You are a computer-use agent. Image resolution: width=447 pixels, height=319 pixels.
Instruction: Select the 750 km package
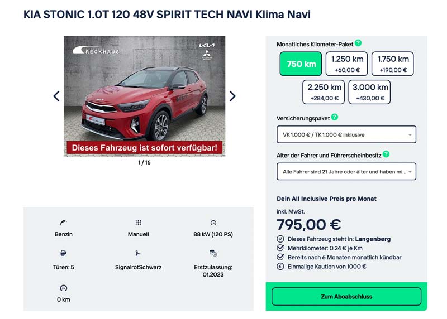[301, 64]
